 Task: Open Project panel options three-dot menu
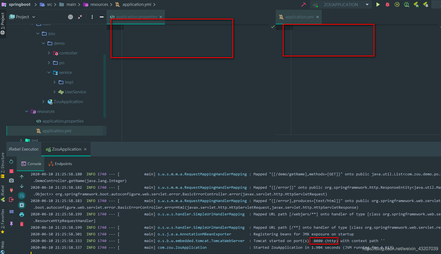[x=92, y=17]
